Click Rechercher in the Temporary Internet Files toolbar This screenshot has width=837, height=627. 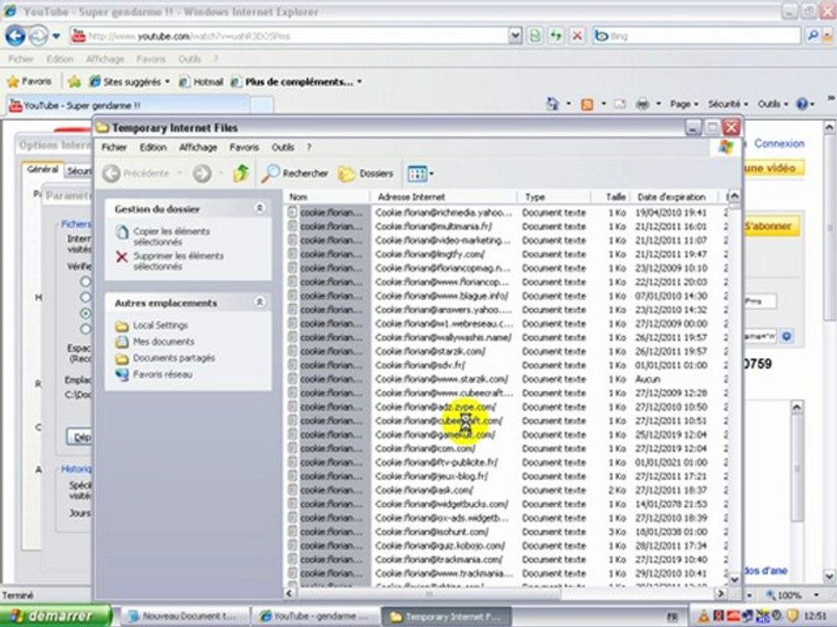click(295, 173)
